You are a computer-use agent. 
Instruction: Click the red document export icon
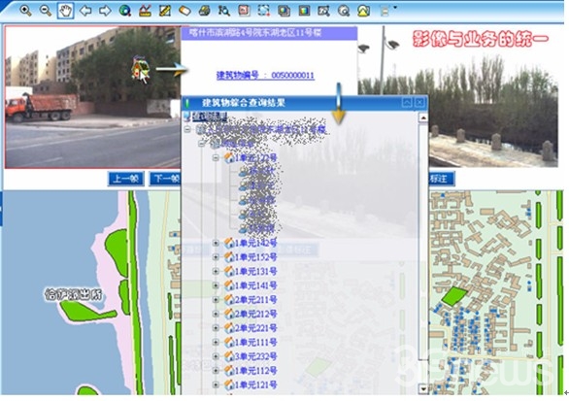[x=245, y=11]
